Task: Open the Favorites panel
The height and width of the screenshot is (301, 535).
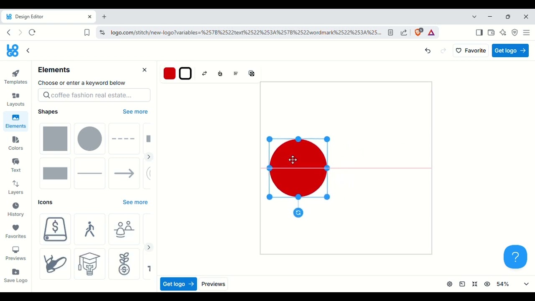Action: [x=16, y=231]
